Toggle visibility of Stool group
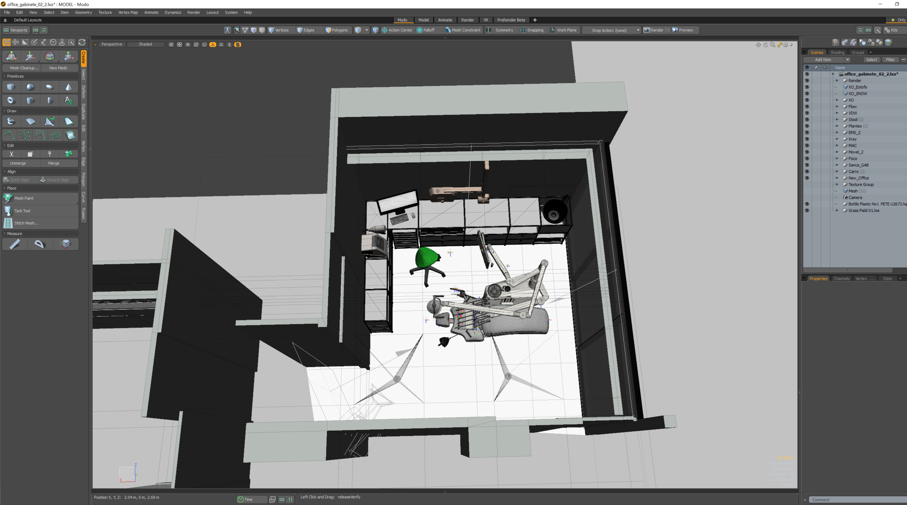This screenshot has height=505, width=907. pos(807,119)
